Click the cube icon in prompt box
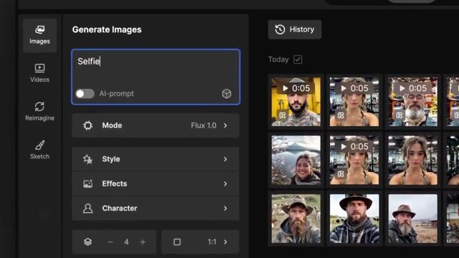 227,94
